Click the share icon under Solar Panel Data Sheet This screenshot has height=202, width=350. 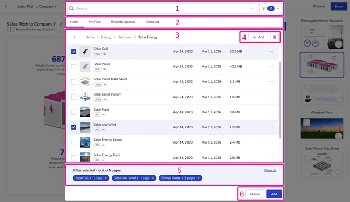tap(105, 85)
